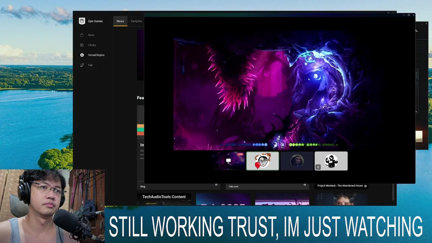The image size is (432, 243).
Task: Click external link icon beside Blog
Action: coord(216,185)
